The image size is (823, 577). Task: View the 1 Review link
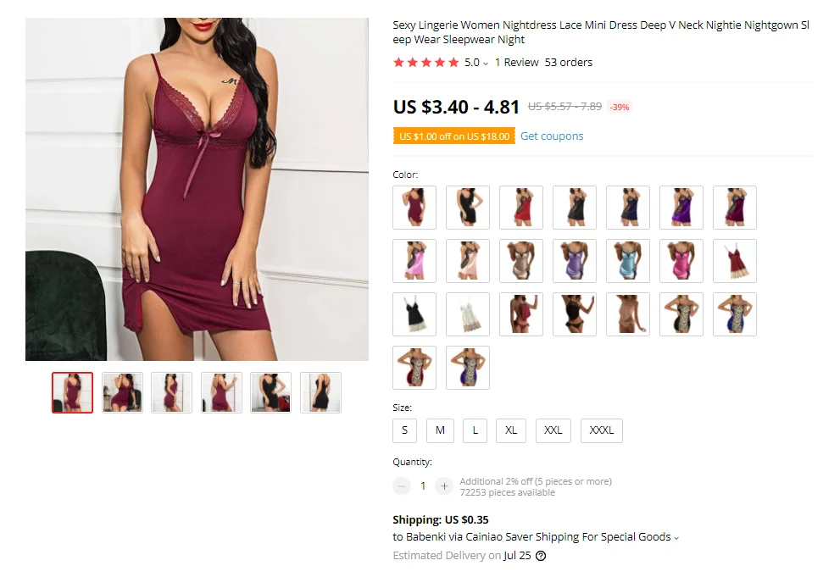516,63
